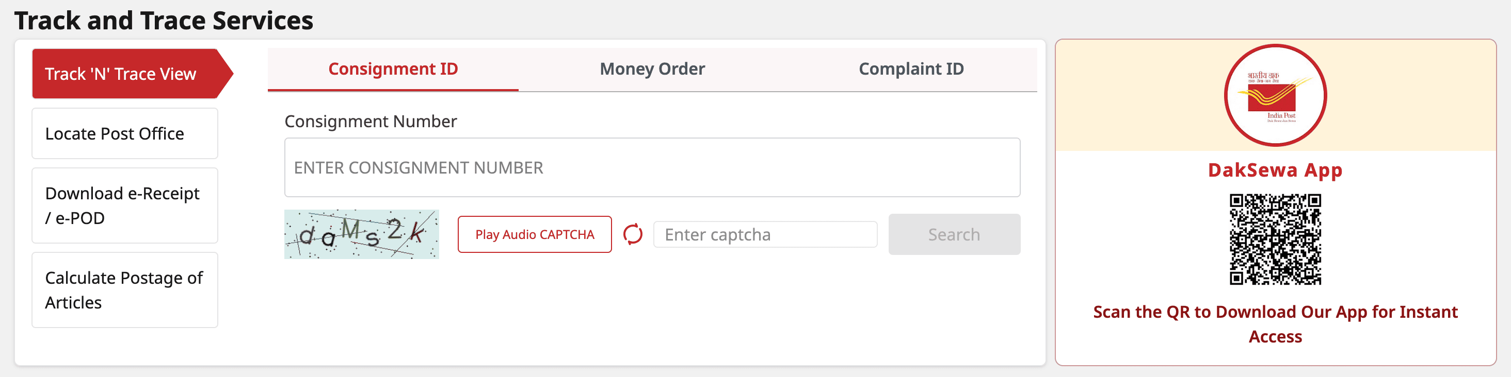Image resolution: width=1511 pixels, height=377 pixels.
Task: Click the Consignment Number label
Action: (x=370, y=121)
